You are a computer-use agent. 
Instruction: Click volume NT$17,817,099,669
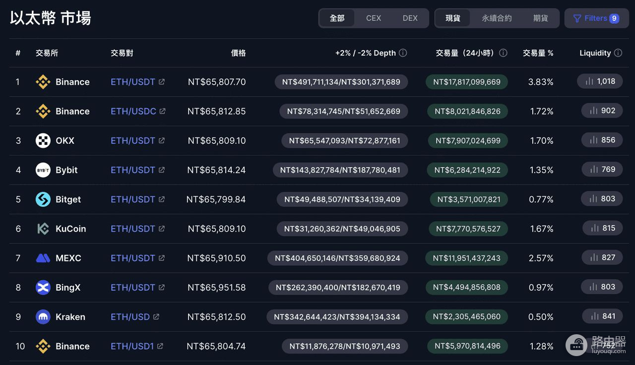pyautogui.click(x=467, y=82)
